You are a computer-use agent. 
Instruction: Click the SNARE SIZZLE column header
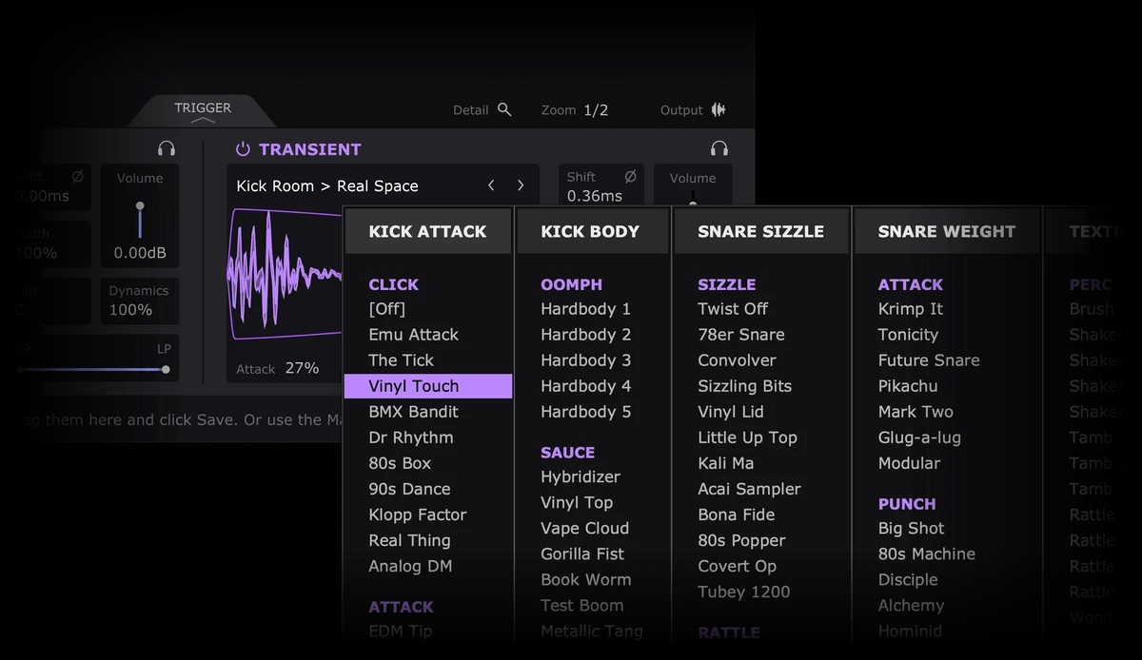click(x=760, y=231)
